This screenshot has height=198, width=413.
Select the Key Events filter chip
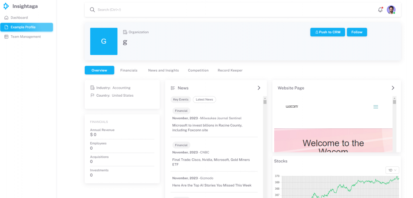(x=181, y=100)
